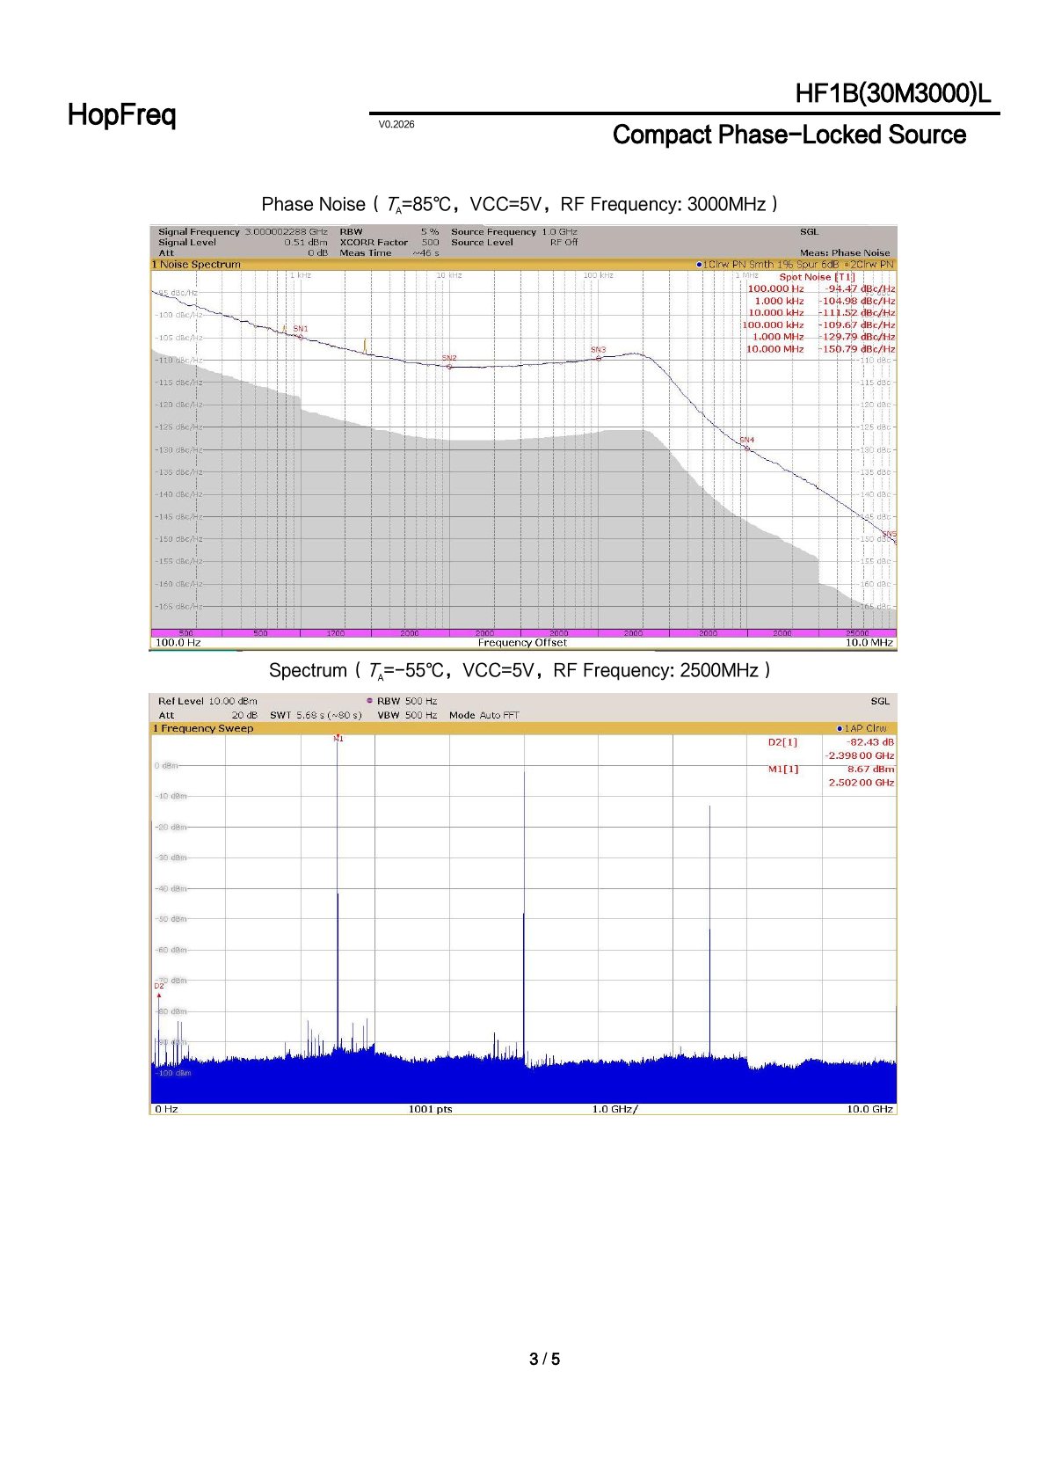The image size is (1047, 1481).
Task: Click the XCORR Factor 500 setting
Action: coord(389,243)
